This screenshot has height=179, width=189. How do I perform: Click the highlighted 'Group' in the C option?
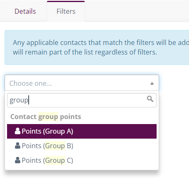pos(55,160)
